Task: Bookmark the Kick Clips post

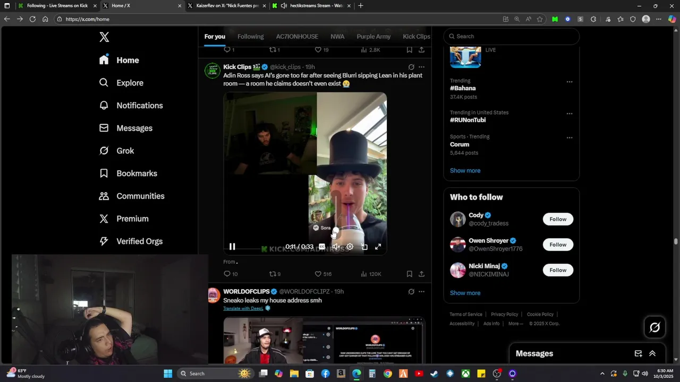Action: (409, 274)
